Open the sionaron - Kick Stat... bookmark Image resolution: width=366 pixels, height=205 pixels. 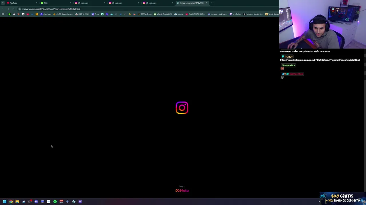click(217, 14)
